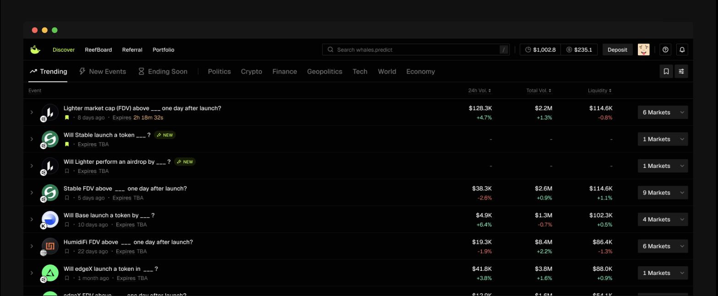The image size is (718, 296).
Task: Filter by the Tech category
Action: point(360,71)
